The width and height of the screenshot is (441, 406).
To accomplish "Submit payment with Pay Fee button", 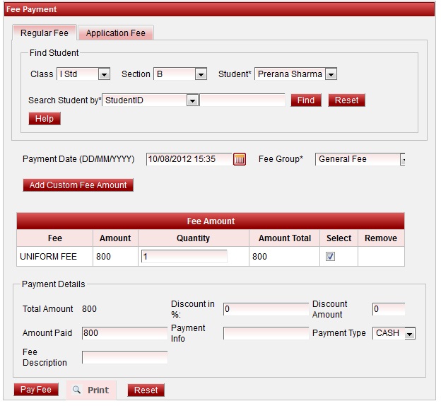I will (x=36, y=390).
